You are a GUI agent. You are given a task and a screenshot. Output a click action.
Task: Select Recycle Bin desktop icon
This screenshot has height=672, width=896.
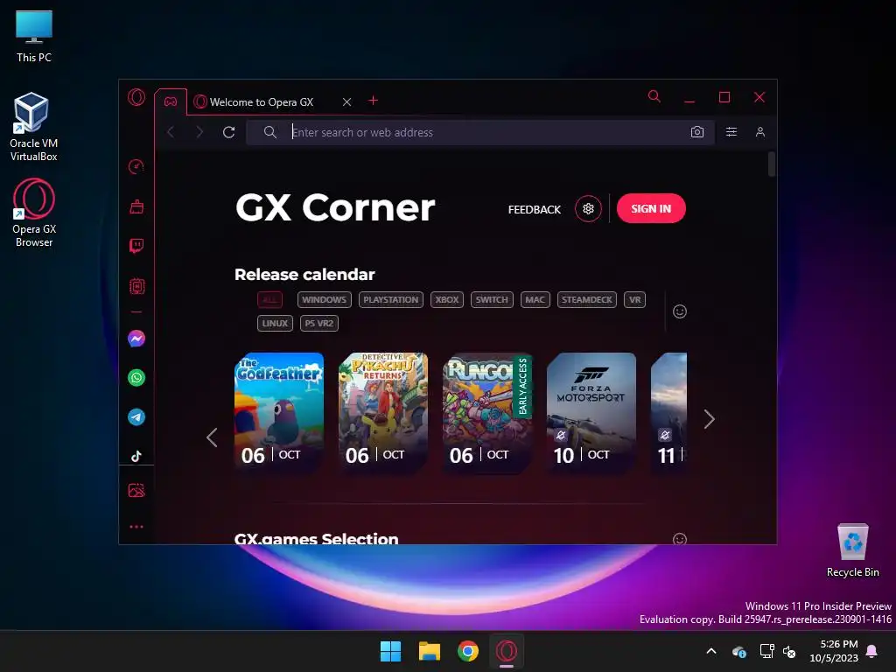(852, 551)
